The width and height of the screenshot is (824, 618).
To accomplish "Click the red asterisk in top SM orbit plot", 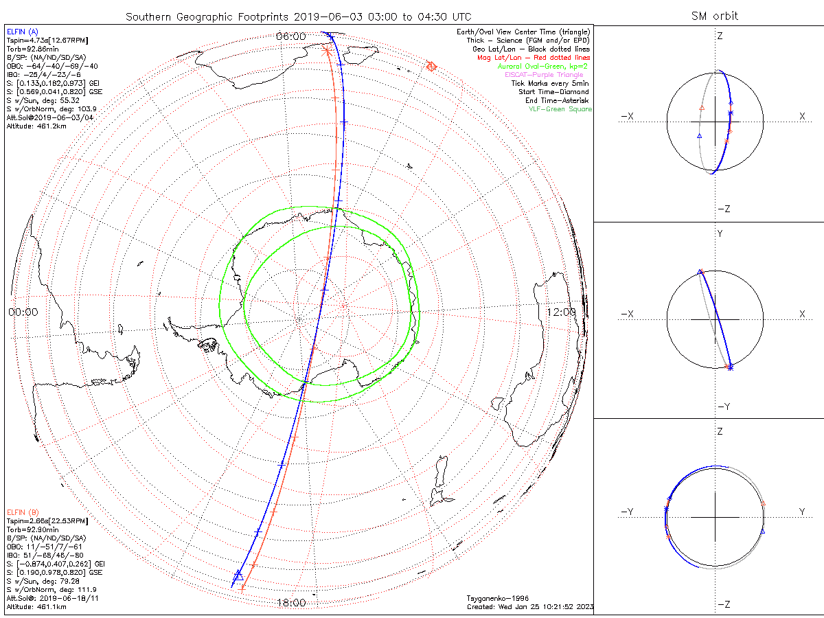I will [x=726, y=141].
